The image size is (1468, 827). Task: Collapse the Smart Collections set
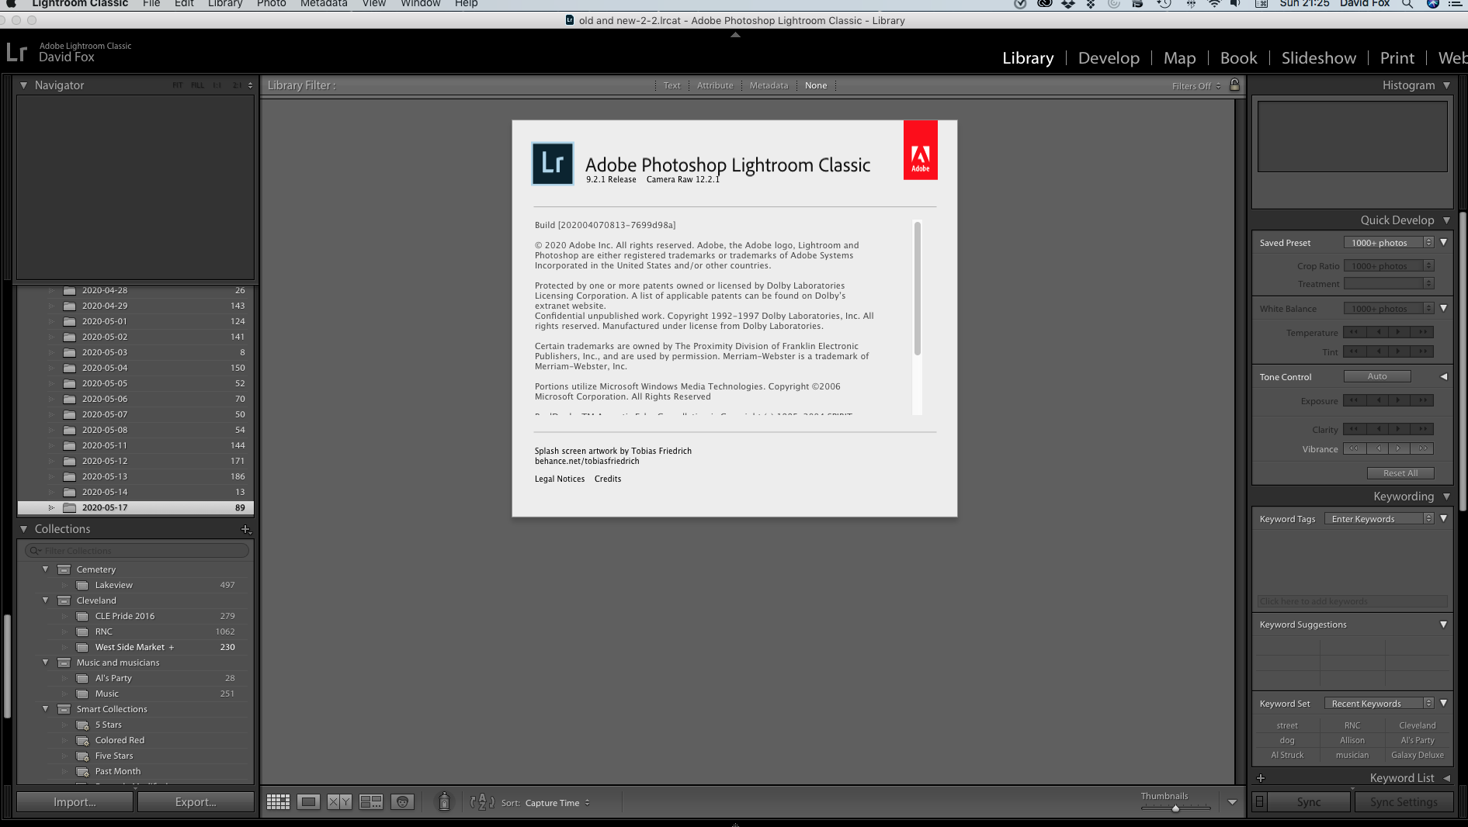45,709
